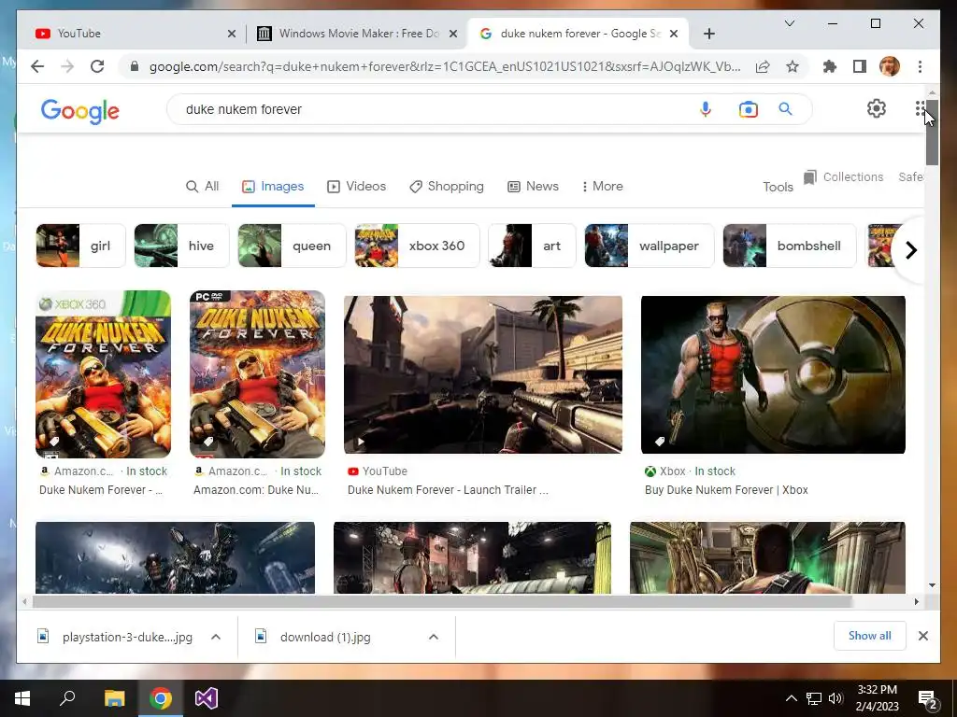Select the Images search tab
This screenshot has width=957, height=717.
273,186
